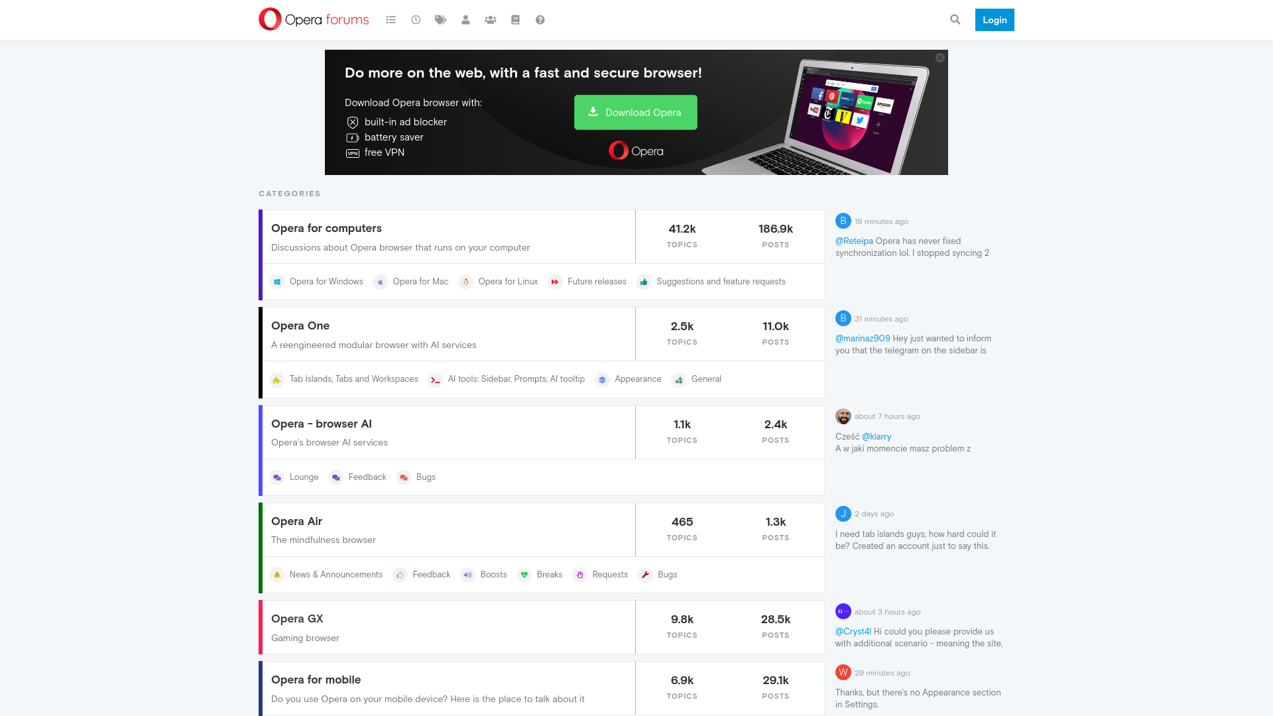Open the tab islands post preview text
Image resolution: width=1273 pixels, height=716 pixels.
pos(916,540)
